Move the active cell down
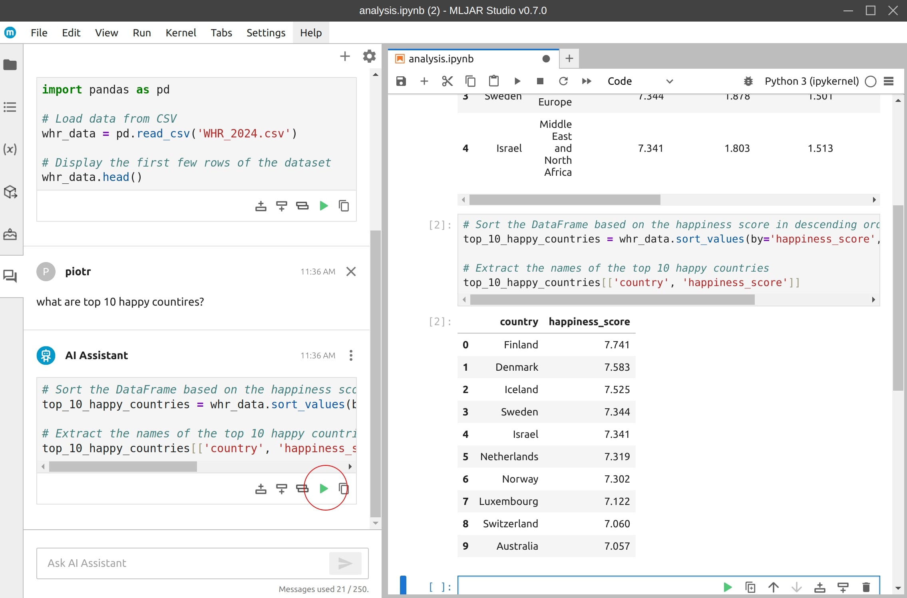The width and height of the screenshot is (907, 598). click(797, 587)
